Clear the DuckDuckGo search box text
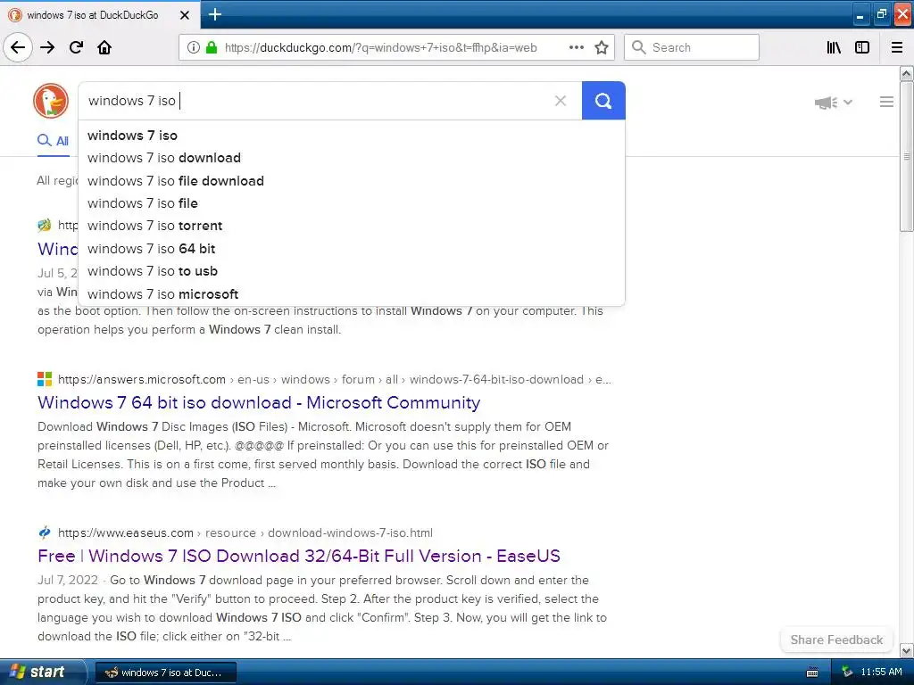The height and width of the screenshot is (685, 914). click(561, 101)
